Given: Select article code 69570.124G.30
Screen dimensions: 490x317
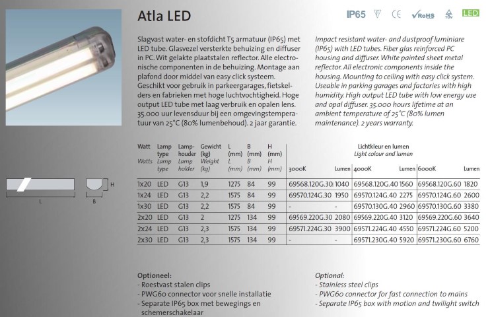Looking at the screenshot, I should point(310,195).
